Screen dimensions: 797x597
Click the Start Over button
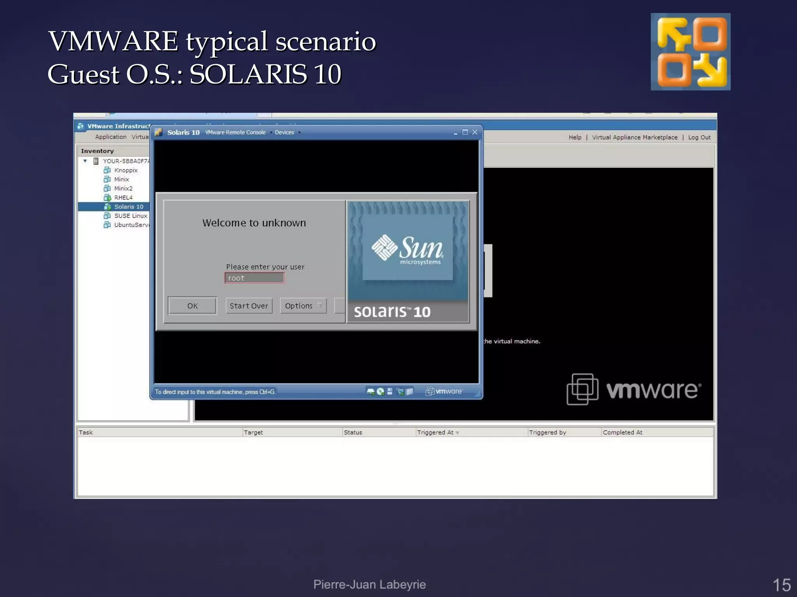249,306
